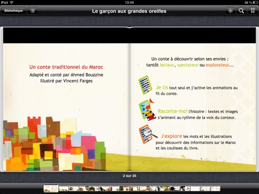Open the search magnifier icon

[x=241, y=11]
